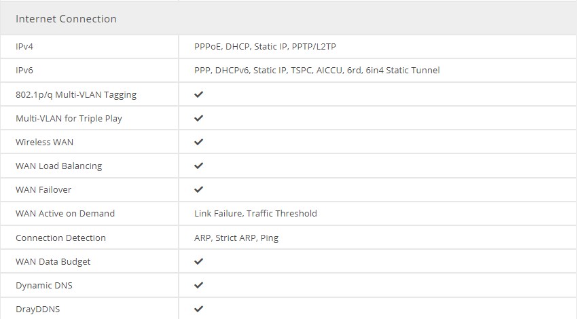
Task: Select the PPPoE, DHCP, Static IP text
Action: 240,46
